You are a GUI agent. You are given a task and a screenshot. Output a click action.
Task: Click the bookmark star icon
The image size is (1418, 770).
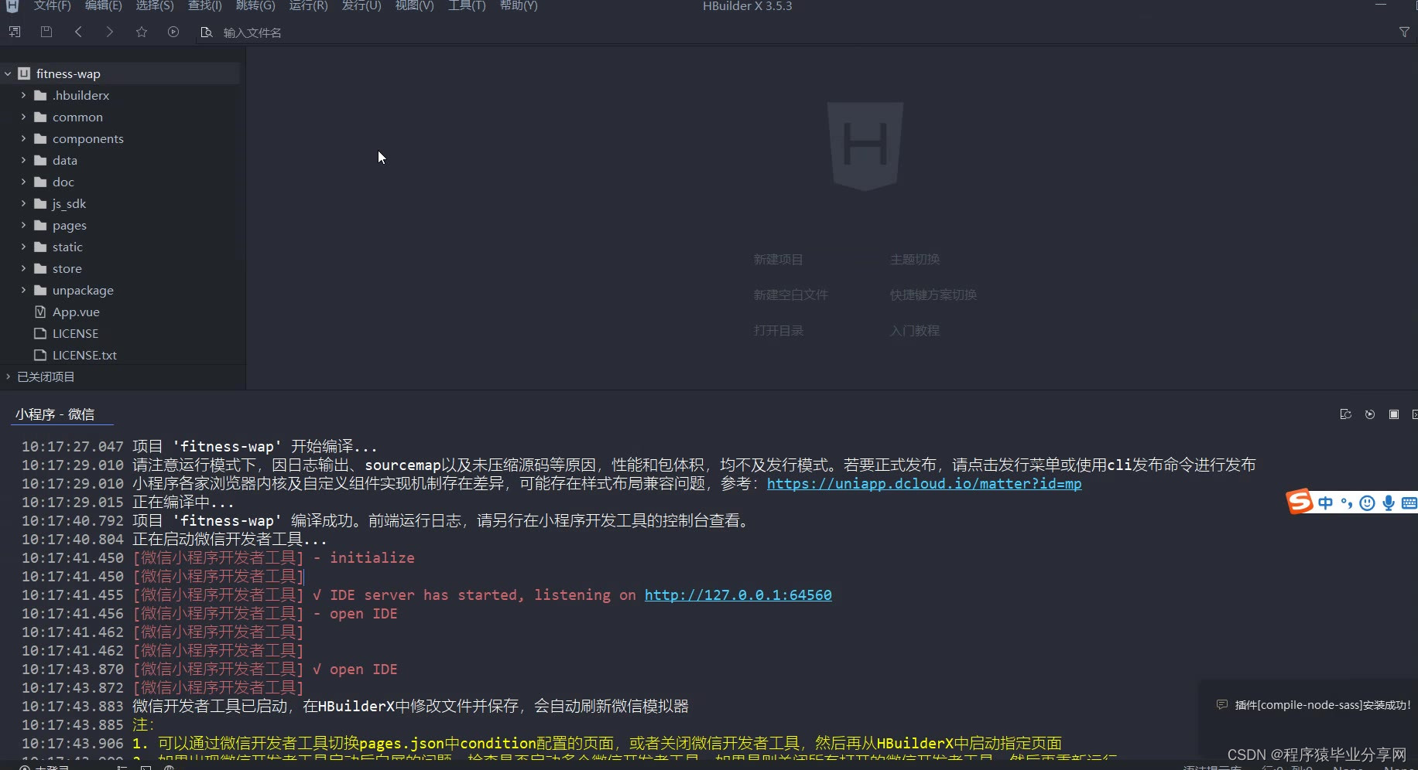click(x=142, y=32)
